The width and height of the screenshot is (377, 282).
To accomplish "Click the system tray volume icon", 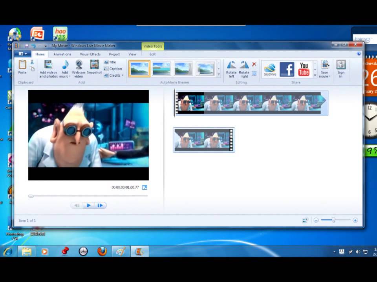I will (x=358, y=251).
